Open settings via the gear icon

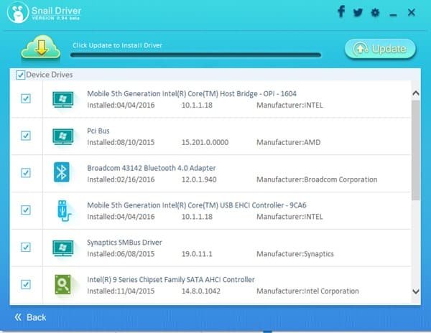(x=374, y=13)
